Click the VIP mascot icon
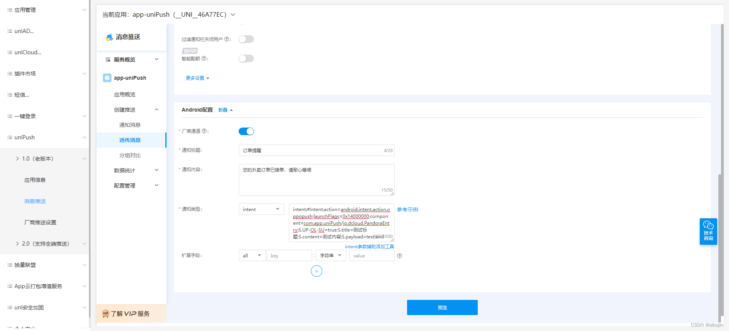The height and width of the screenshot is (331, 729). click(106, 314)
